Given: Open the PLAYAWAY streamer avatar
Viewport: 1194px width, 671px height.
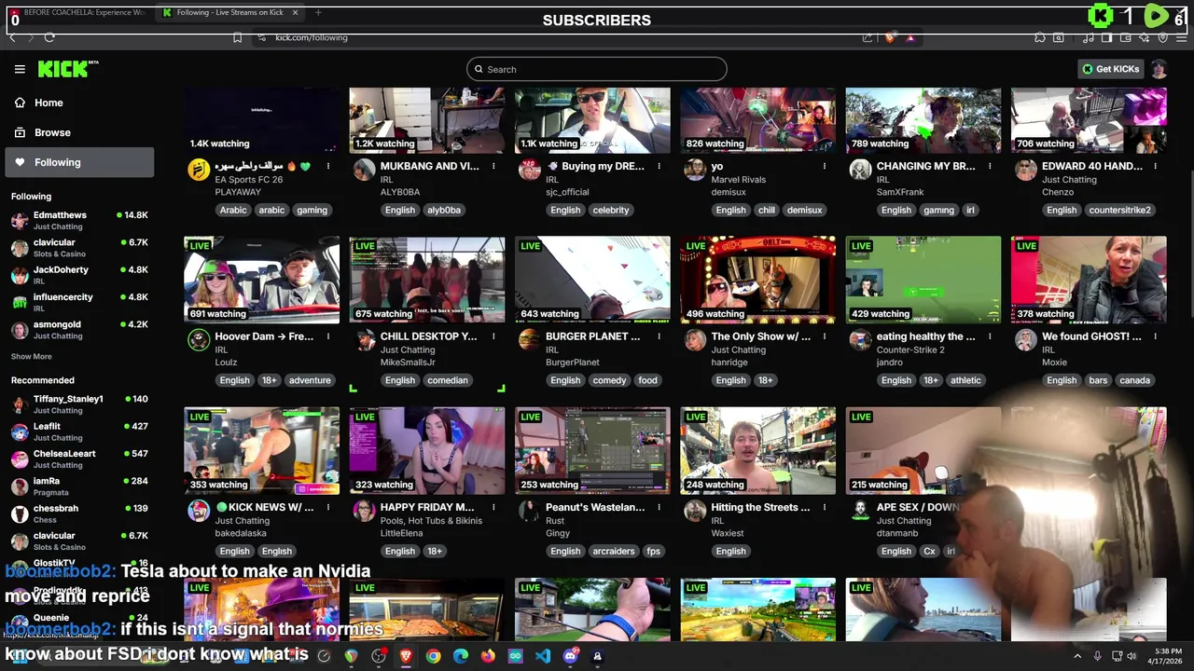Looking at the screenshot, I should (199, 169).
